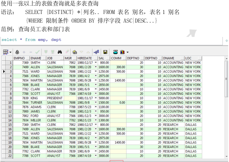Click the RESEARCH cell in row 15
Screen dimensions: 229x162
[173, 125]
